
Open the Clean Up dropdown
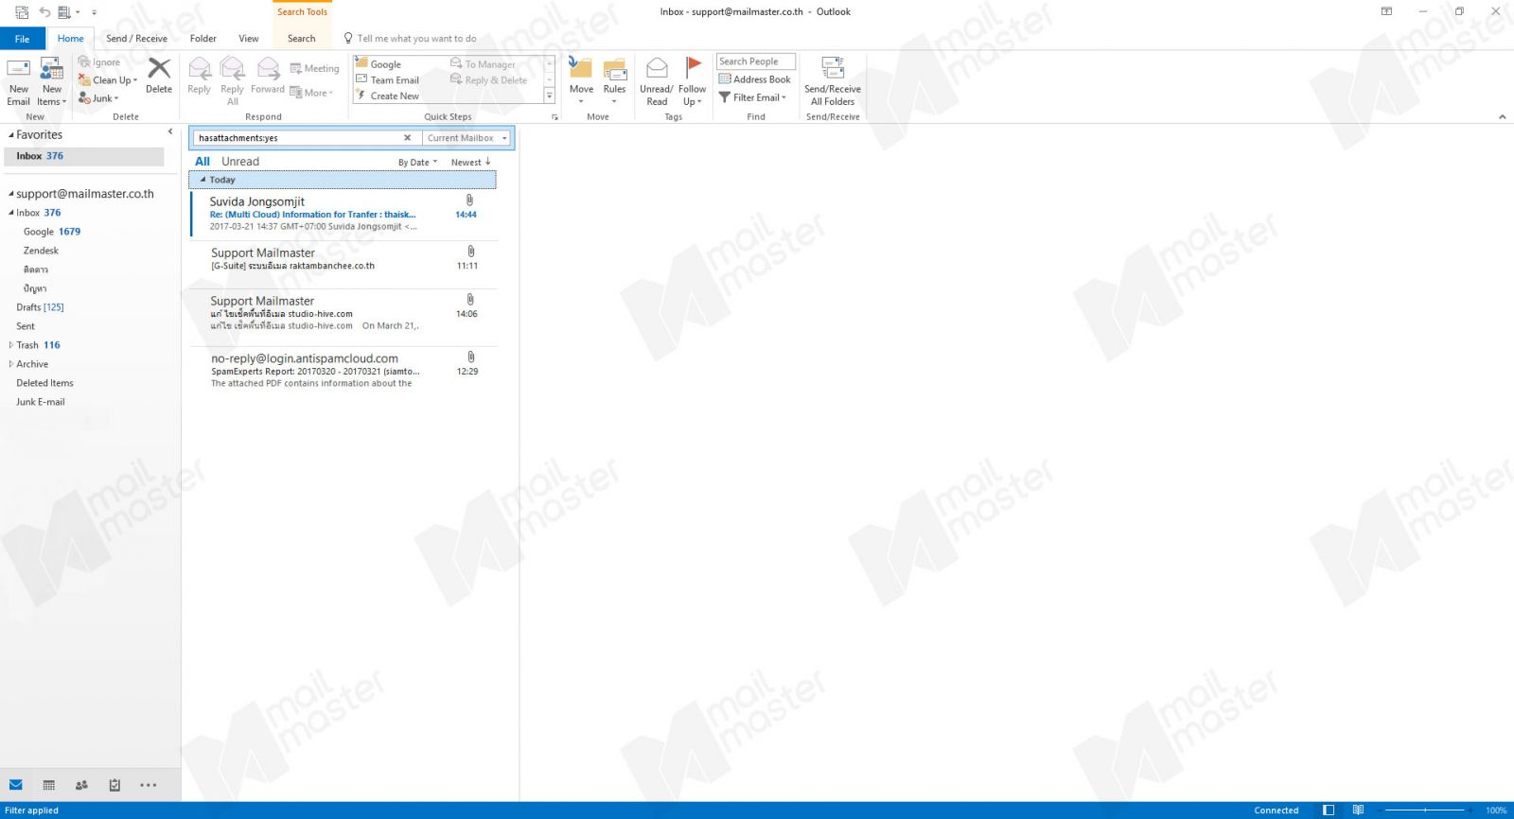point(108,80)
